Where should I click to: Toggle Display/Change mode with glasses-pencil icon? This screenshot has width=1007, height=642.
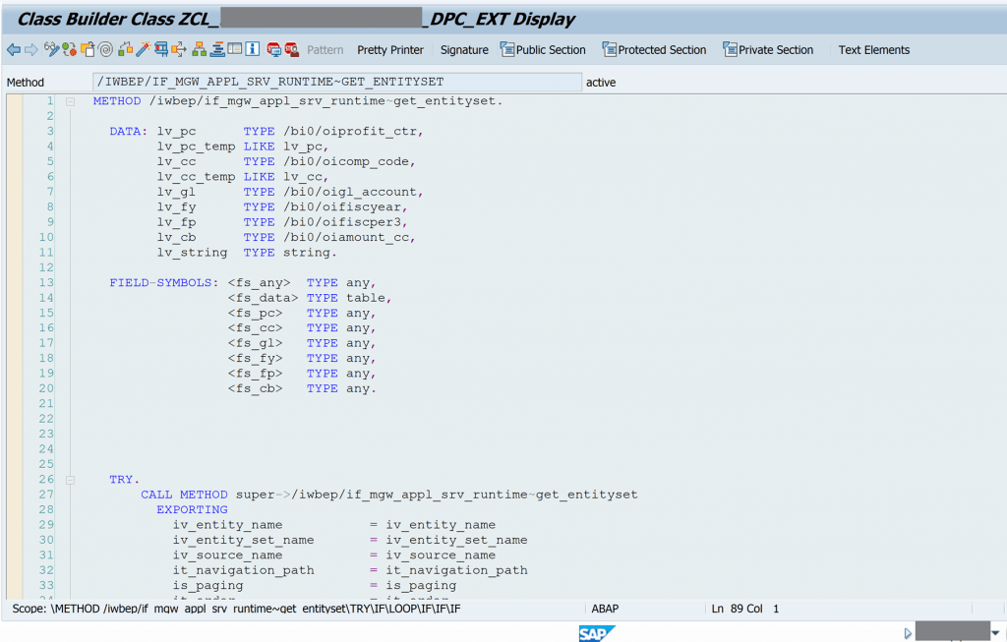[x=51, y=49]
